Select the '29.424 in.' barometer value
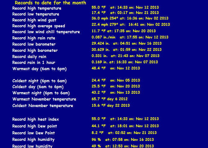 click(101, 43)
